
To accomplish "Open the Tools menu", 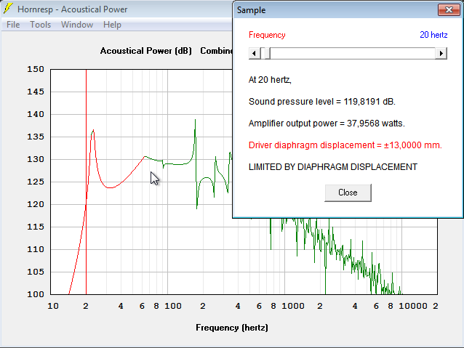I will pyautogui.click(x=40, y=25).
